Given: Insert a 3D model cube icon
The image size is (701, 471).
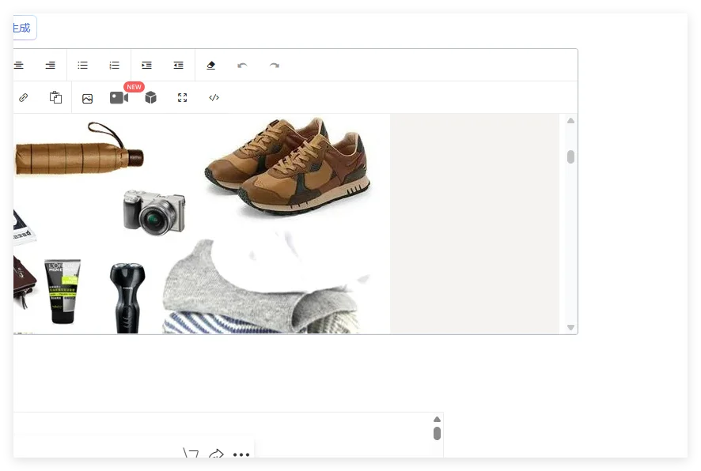Looking at the screenshot, I should click(150, 97).
